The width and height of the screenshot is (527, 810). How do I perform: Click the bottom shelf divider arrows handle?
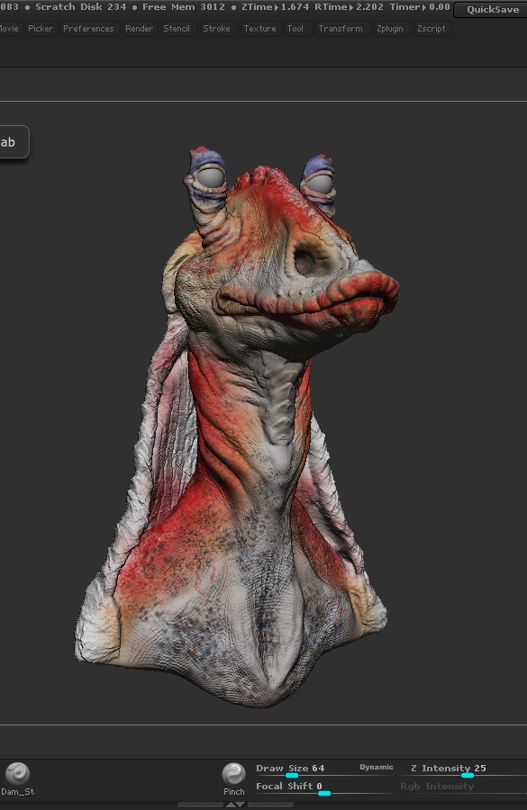click(x=236, y=805)
